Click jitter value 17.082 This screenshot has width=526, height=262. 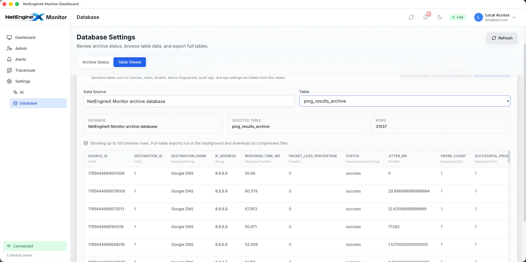click(394, 227)
